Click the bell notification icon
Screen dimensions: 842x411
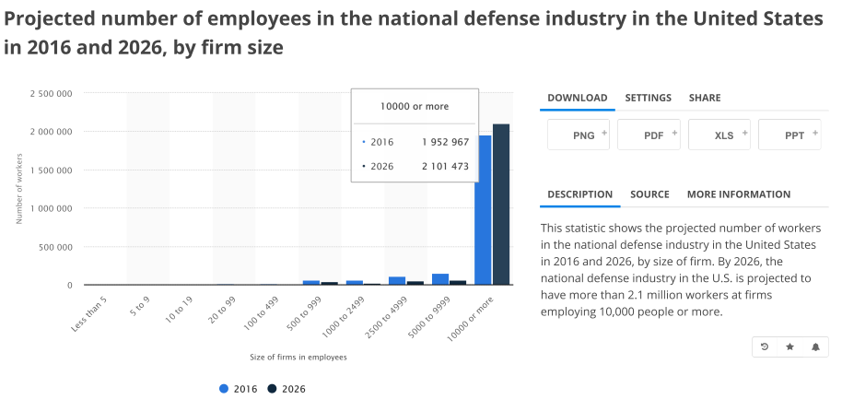815,346
